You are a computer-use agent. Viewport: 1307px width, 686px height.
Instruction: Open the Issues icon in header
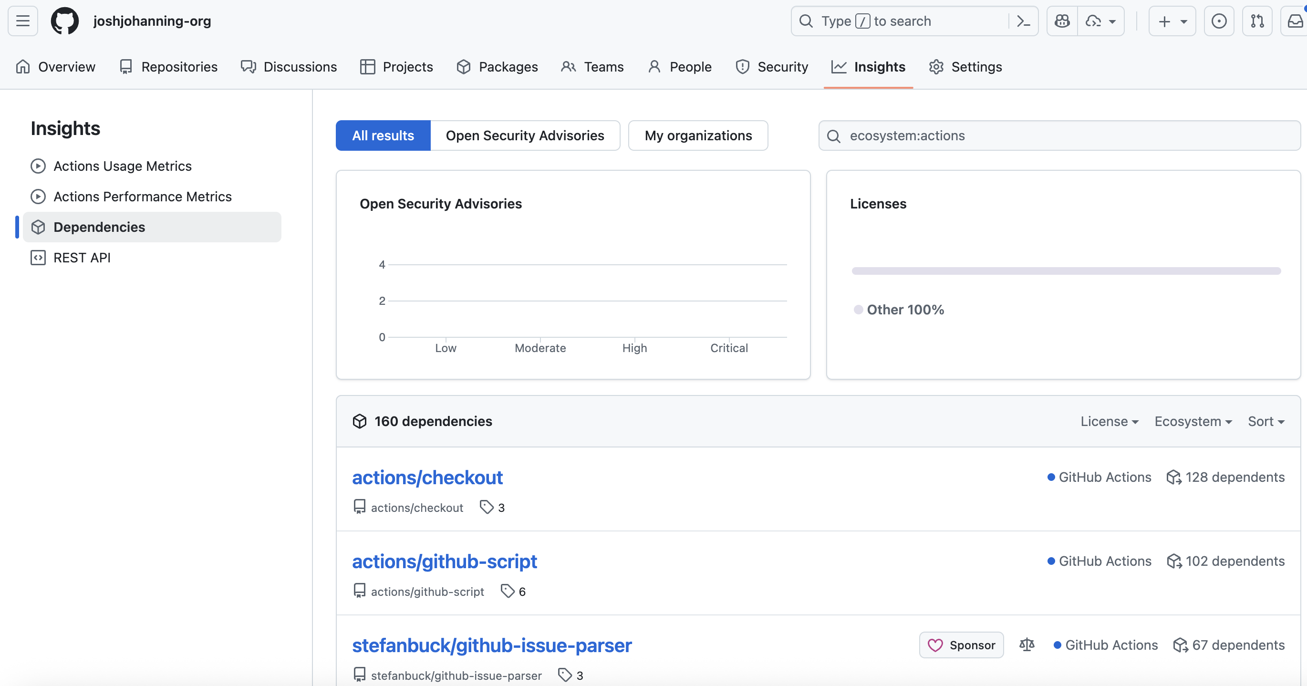tap(1219, 21)
